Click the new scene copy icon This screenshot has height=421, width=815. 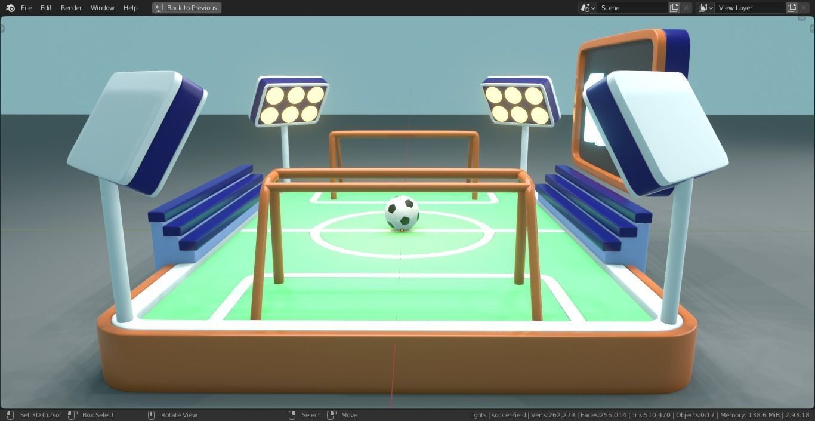click(x=674, y=8)
